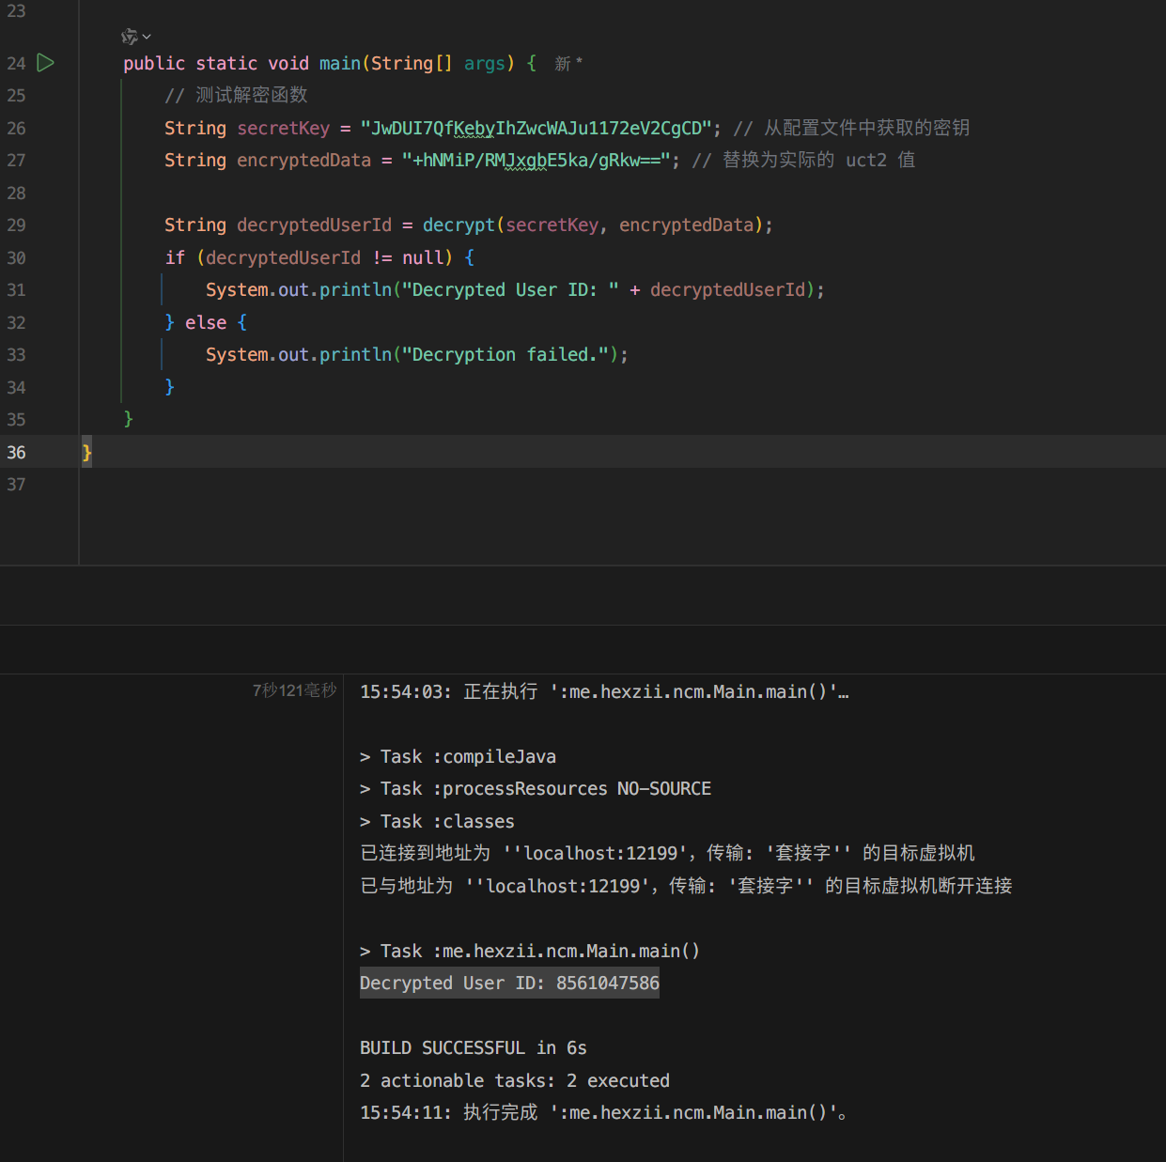Click the comment "// 测试解密函数"
Screen dimensions: 1166x1162
[236, 95]
